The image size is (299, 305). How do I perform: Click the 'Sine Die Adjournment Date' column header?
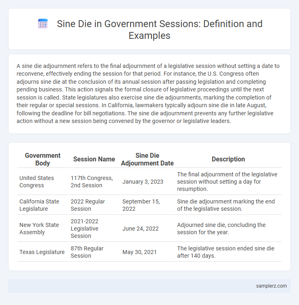147,159
